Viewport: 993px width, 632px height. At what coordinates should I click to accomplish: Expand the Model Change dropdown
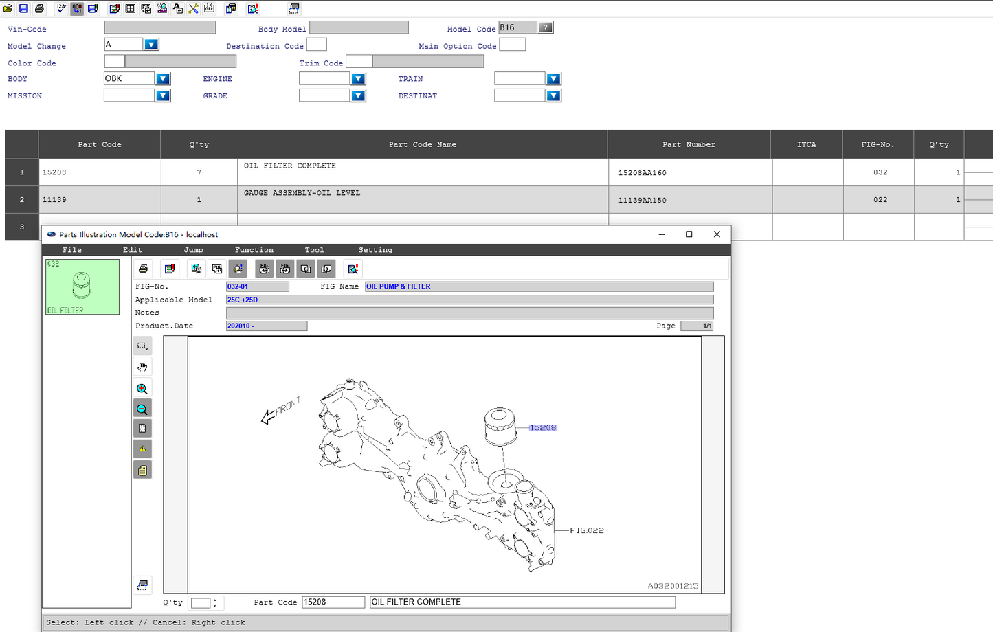(151, 45)
